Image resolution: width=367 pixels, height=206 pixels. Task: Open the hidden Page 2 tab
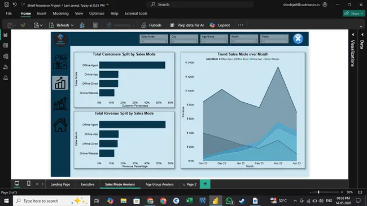(190, 184)
